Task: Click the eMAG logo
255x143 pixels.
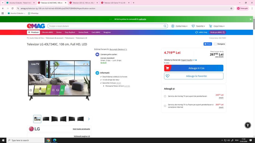Action: click(36, 26)
